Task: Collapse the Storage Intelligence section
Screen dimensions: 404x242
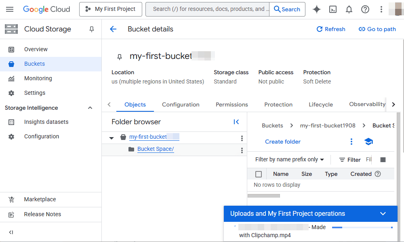Action: point(90,108)
